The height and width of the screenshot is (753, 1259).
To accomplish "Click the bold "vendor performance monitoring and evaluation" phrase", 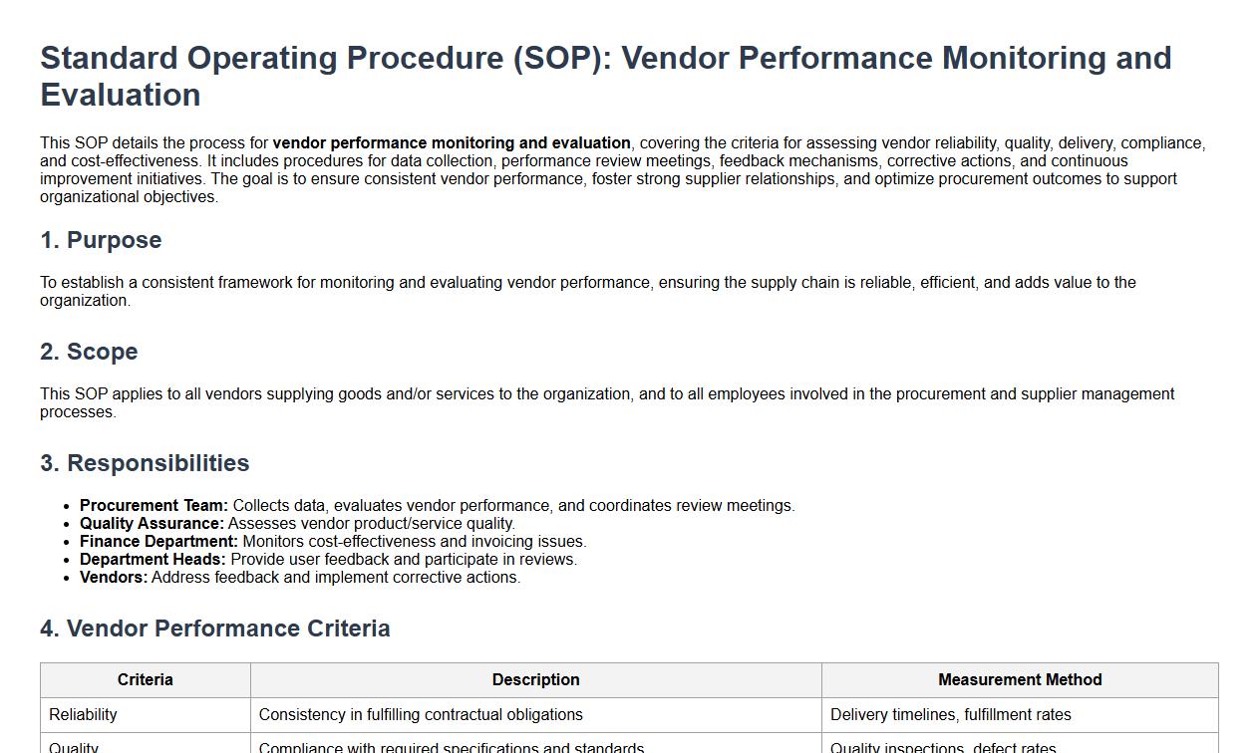I will 452,143.
